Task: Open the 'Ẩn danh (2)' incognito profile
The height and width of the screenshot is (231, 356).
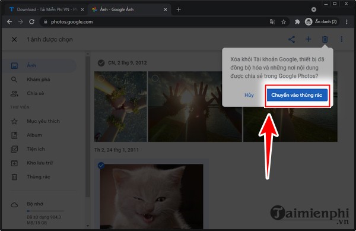Action: click(321, 22)
